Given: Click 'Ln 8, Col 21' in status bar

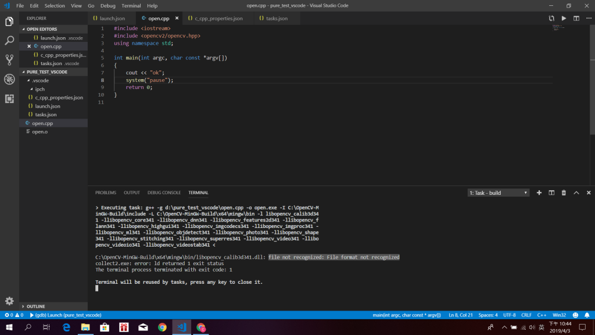Looking at the screenshot, I should pos(460,315).
